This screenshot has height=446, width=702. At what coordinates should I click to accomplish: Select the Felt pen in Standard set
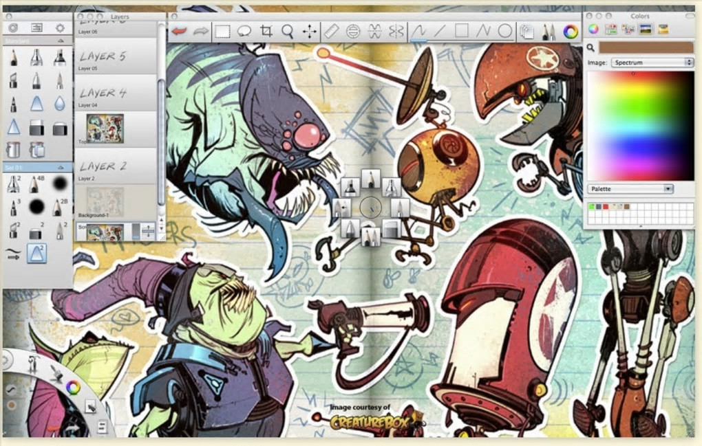(36, 81)
